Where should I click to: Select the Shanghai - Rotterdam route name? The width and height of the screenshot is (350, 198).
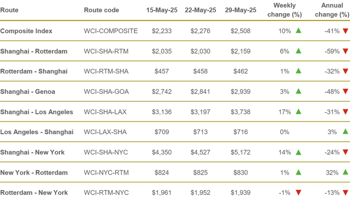(34, 51)
